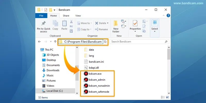The width and height of the screenshot is (206, 103).
Task: Open Documents in navigation pane
Action: (51, 65)
